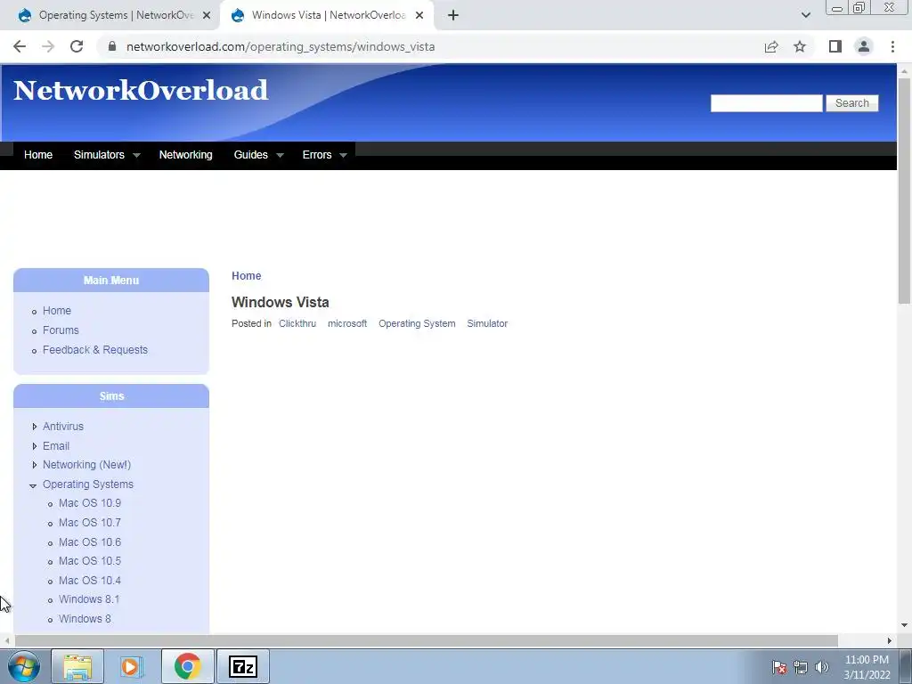Click Home in the Main Menu sidebar
Image resolution: width=912 pixels, height=684 pixels.
click(57, 311)
